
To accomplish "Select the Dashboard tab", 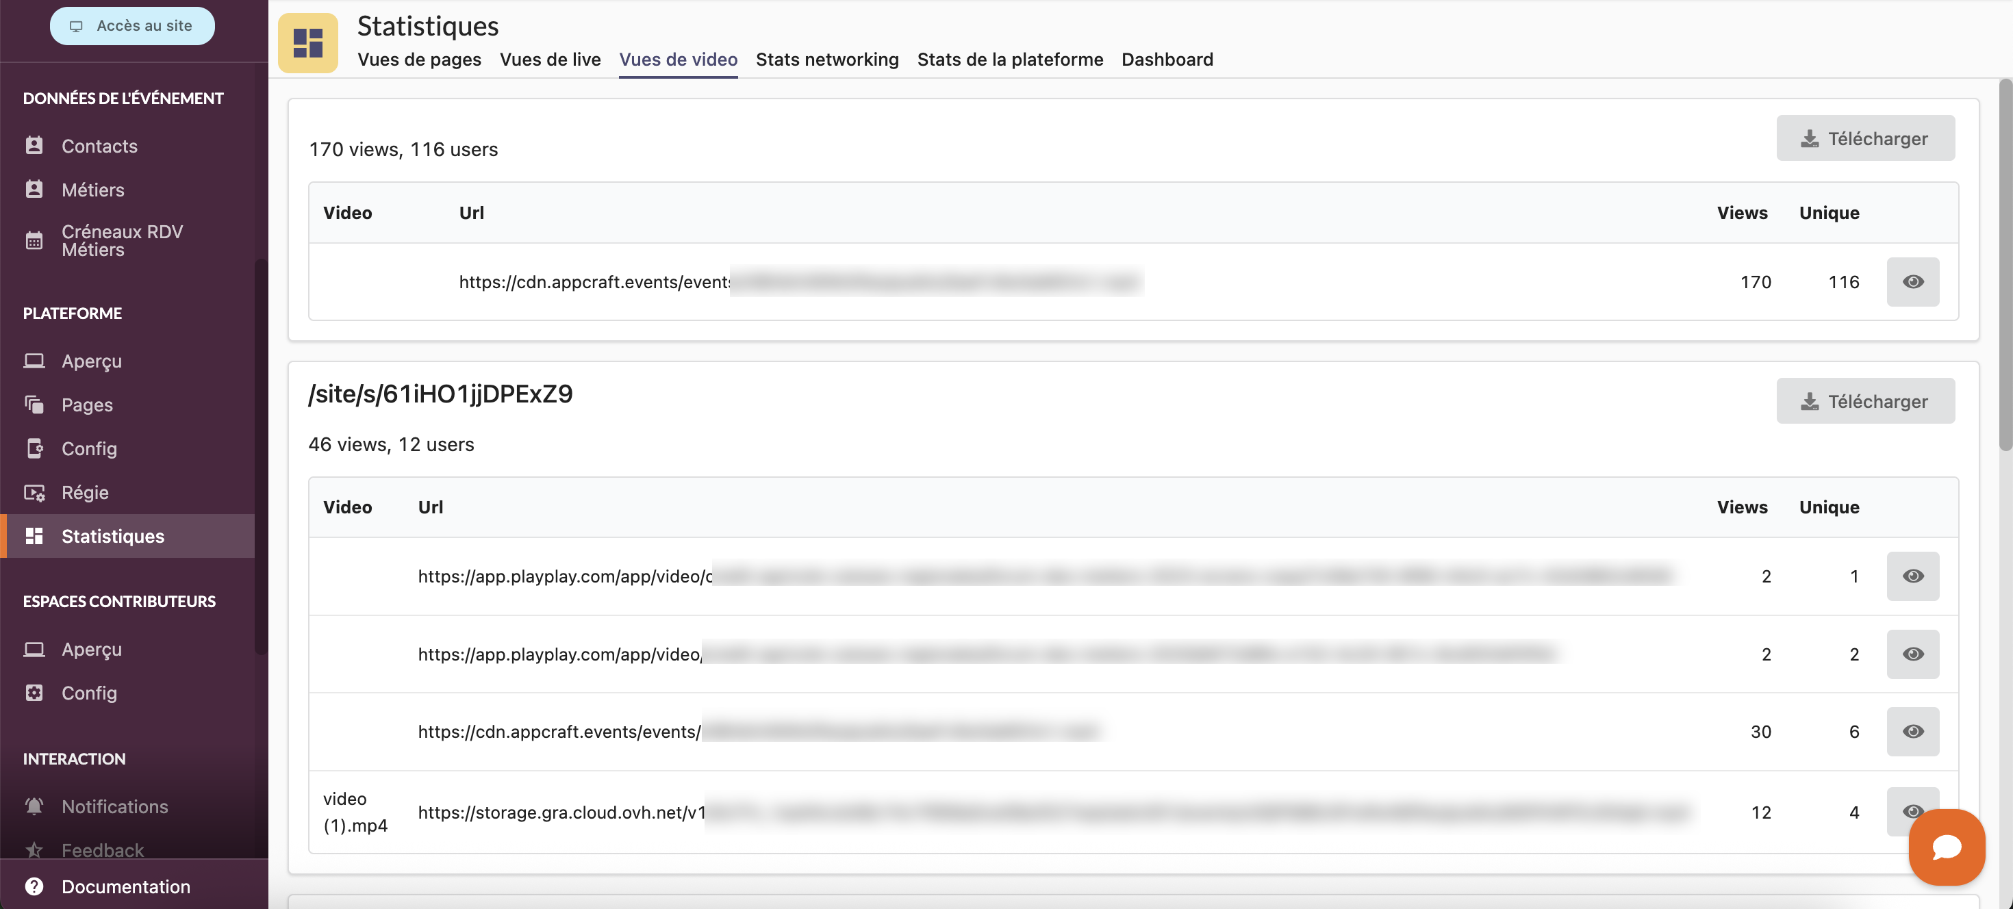I will tap(1167, 60).
